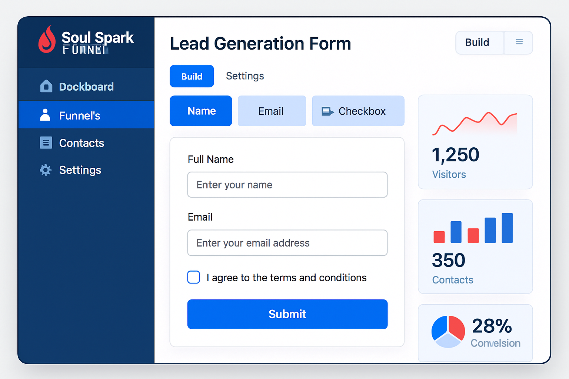The width and height of the screenshot is (569, 379).
Task: Click the conversion pie chart icon
Action: [448, 332]
